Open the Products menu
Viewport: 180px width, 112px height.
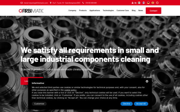click(83, 10)
